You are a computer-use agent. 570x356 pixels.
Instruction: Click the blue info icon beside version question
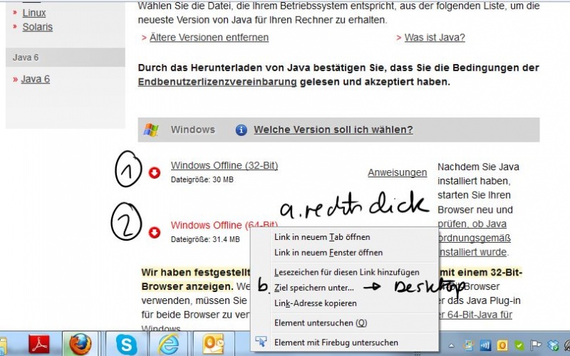[241, 130]
